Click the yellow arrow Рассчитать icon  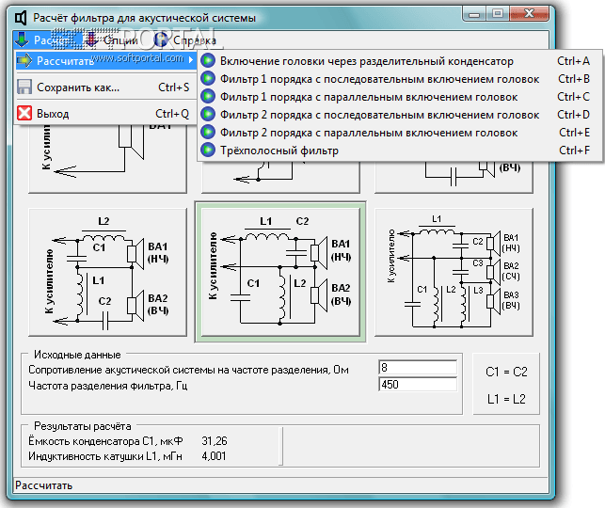(24, 60)
